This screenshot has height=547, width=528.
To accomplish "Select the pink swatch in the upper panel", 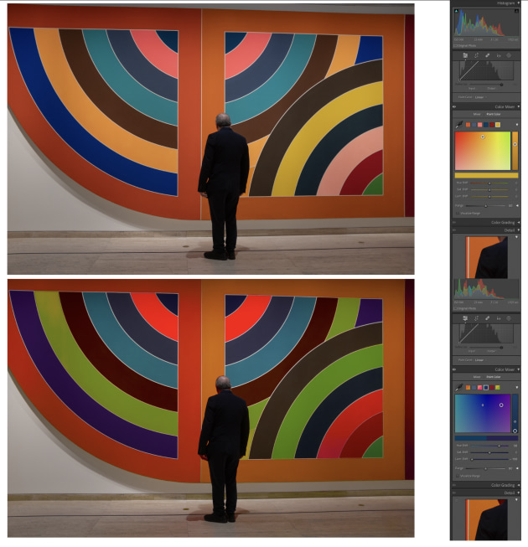I will pos(480,125).
